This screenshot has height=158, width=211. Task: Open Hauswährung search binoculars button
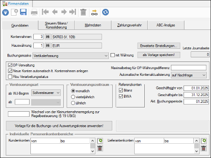[48, 46]
